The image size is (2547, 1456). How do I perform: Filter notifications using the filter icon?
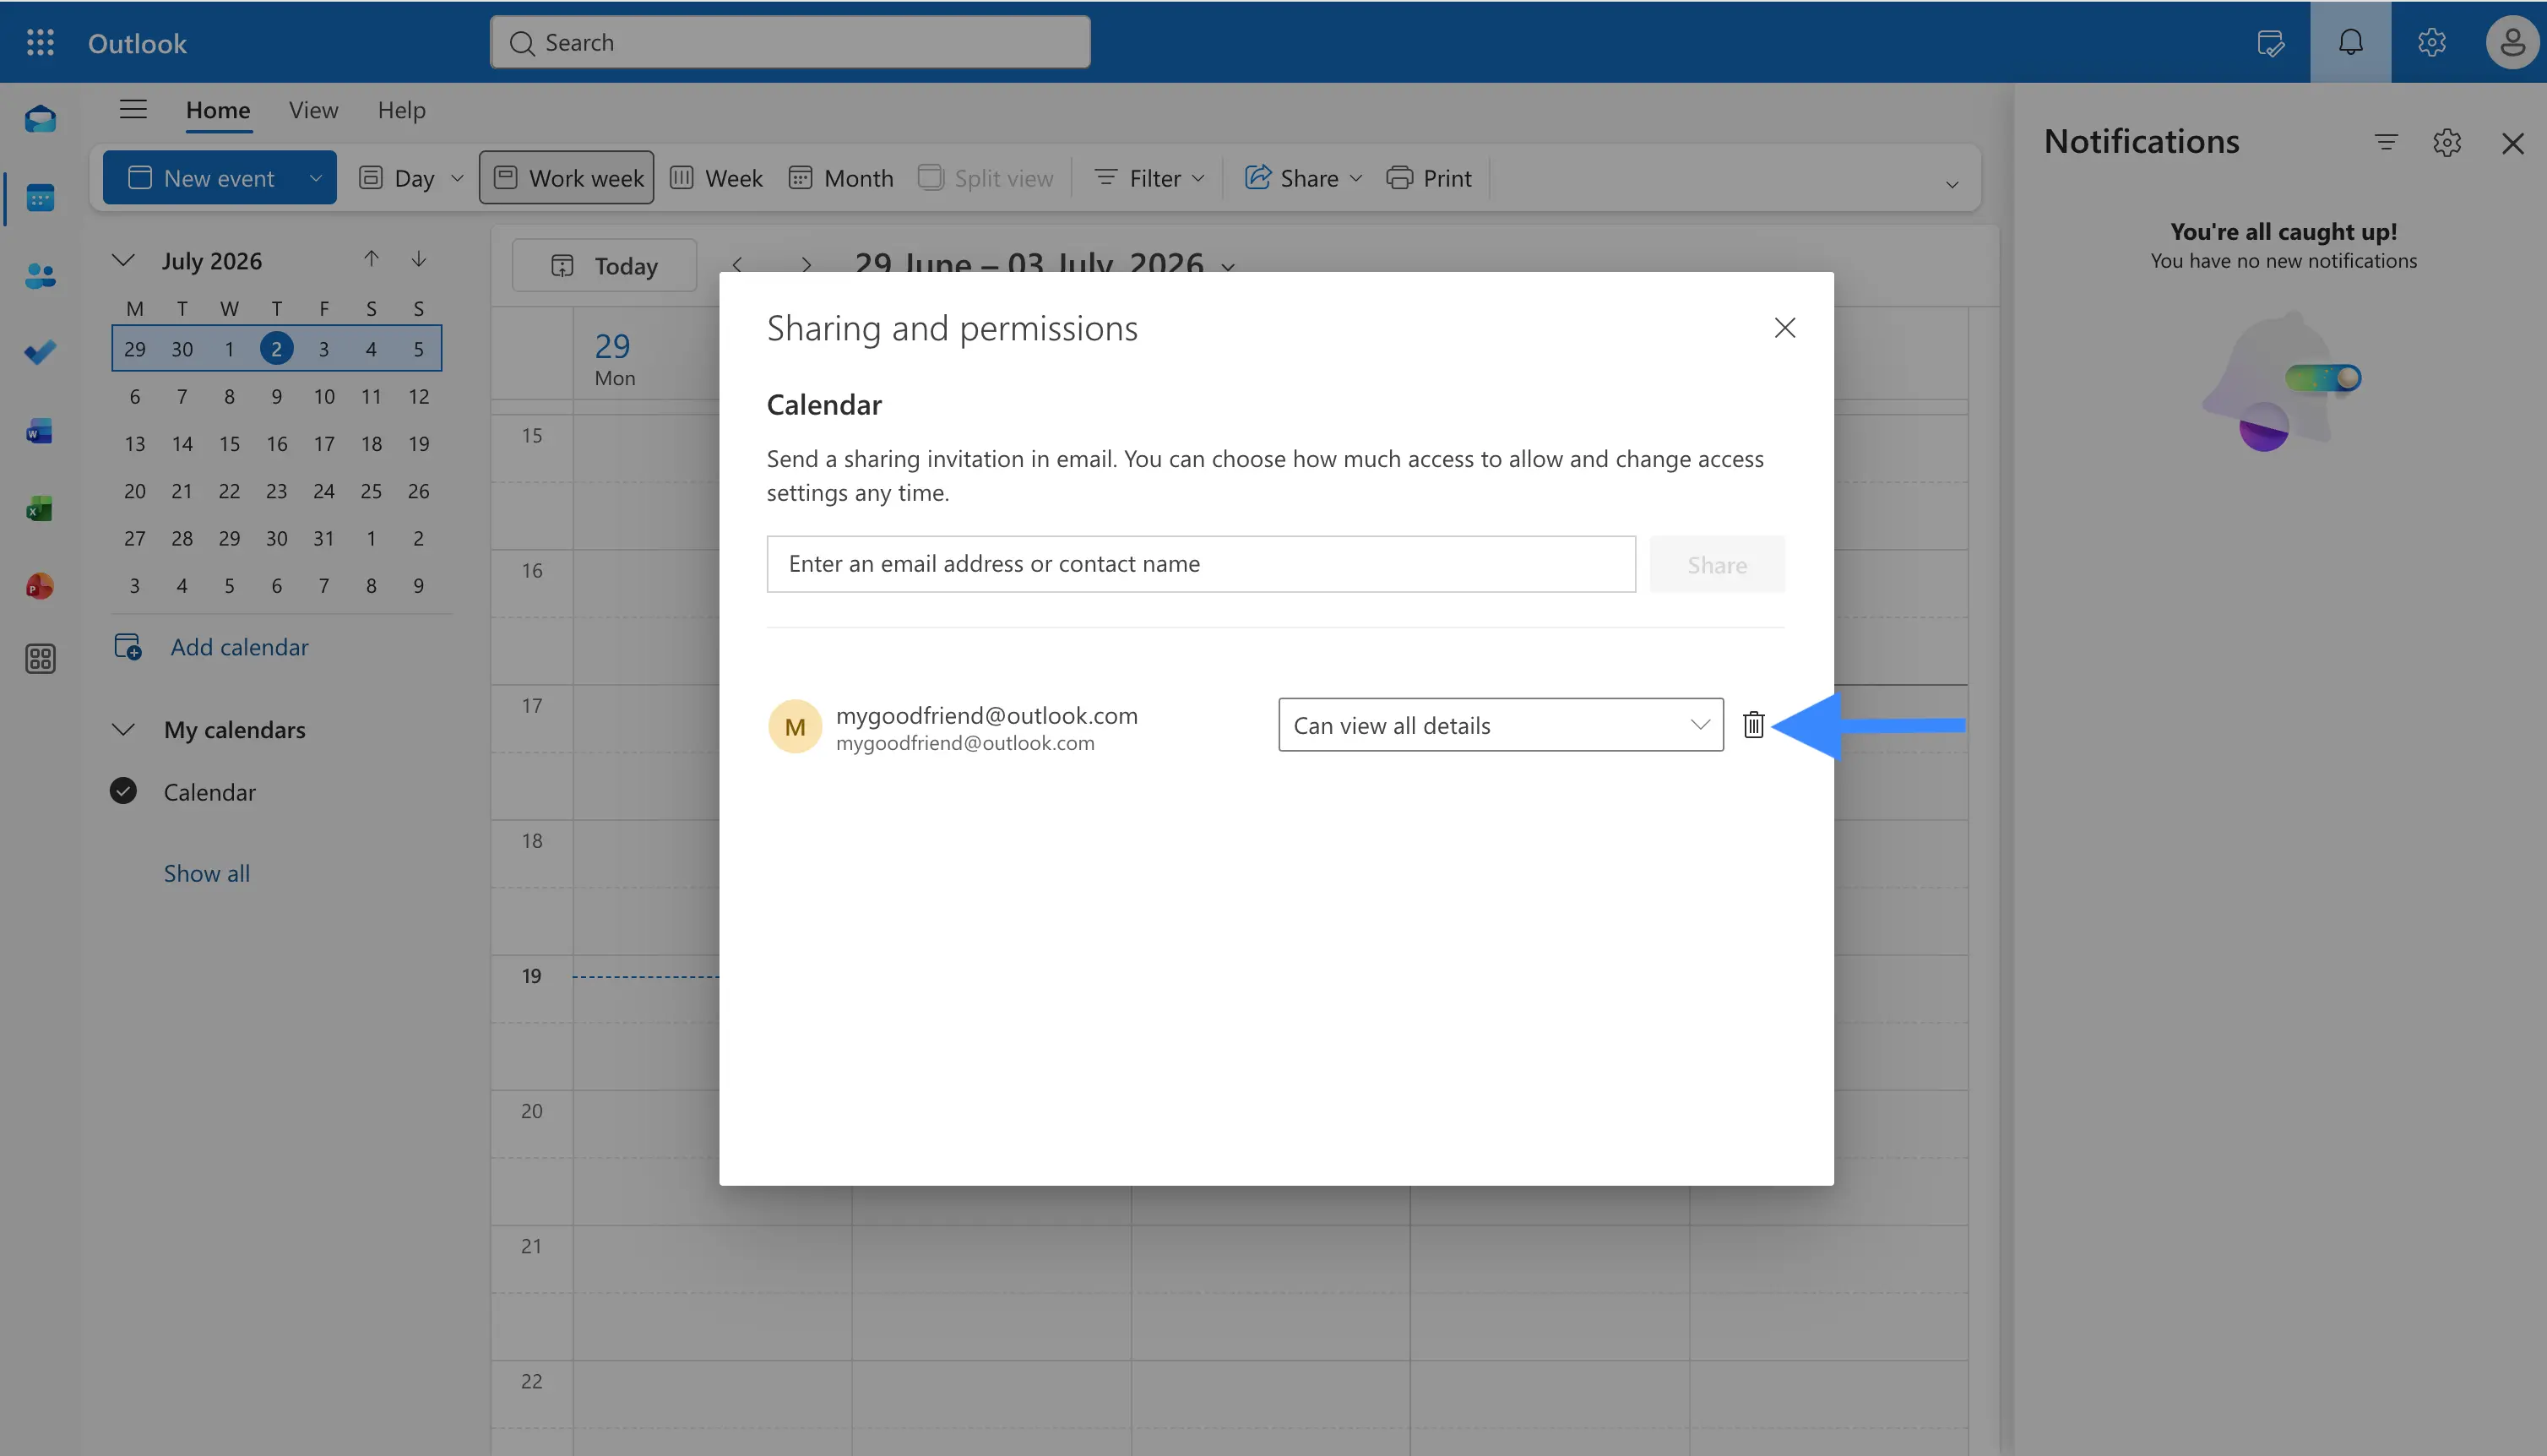2386,142
